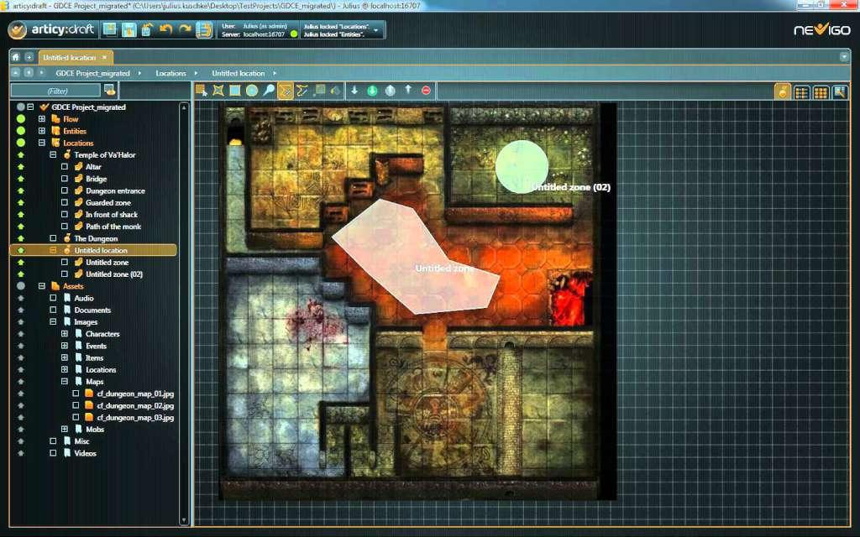Screen dimensions: 860x537
Task: Collapse the Images folder node
Action: 53,321
